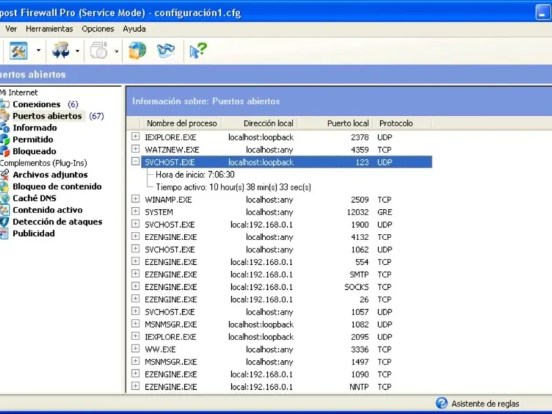Expand IEXPLORE.EXE row with port 2378
This screenshot has width=552, height=414.
click(135, 136)
